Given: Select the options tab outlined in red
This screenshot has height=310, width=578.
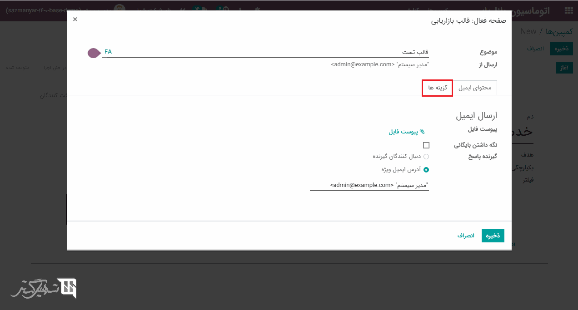Looking at the screenshot, I should pyautogui.click(x=437, y=88).
